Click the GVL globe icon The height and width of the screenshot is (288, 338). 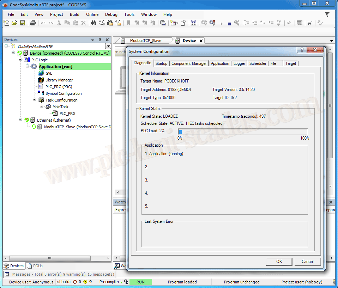click(x=41, y=73)
